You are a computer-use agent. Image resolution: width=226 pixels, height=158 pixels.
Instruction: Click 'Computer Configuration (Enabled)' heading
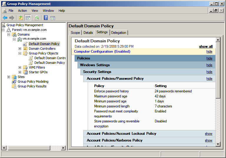click(102, 51)
